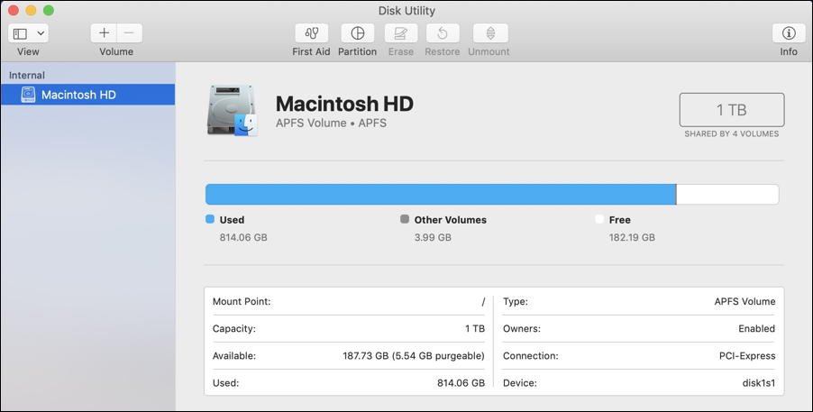Click the 'Other Volumes' legend label
The image size is (813, 412).
point(450,219)
